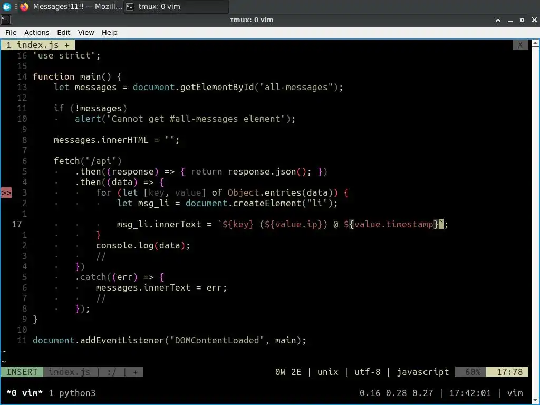Click on addEventListener text
The height and width of the screenshot is (405, 540).
point(122,340)
